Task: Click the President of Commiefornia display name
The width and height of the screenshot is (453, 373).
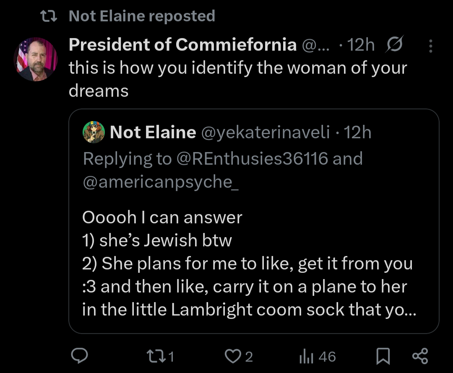Action: [x=182, y=45]
